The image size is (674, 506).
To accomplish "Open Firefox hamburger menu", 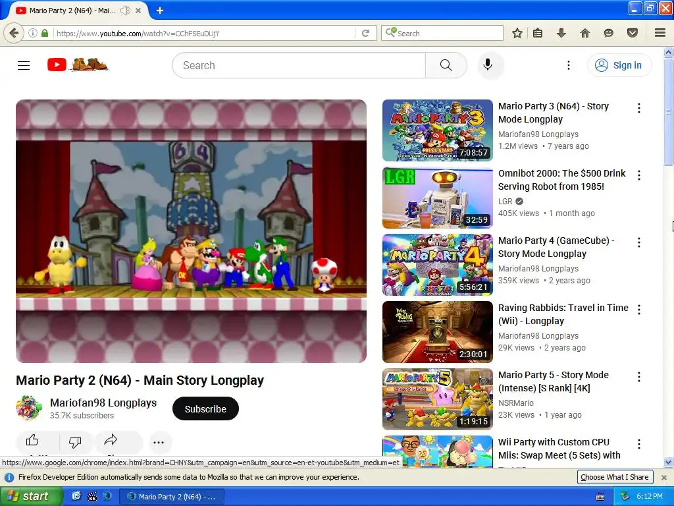I will pyautogui.click(x=660, y=33).
